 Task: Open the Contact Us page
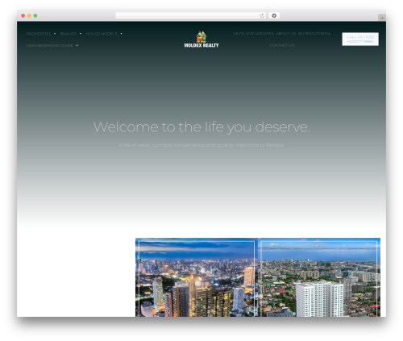282,45
